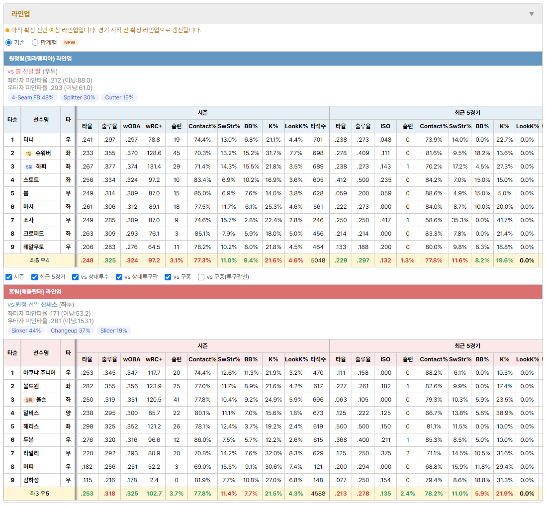Image resolution: width=546 pixels, height=506 pixels.
Task: Click the NEW badge next to 합계행
Action: [70, 42]
